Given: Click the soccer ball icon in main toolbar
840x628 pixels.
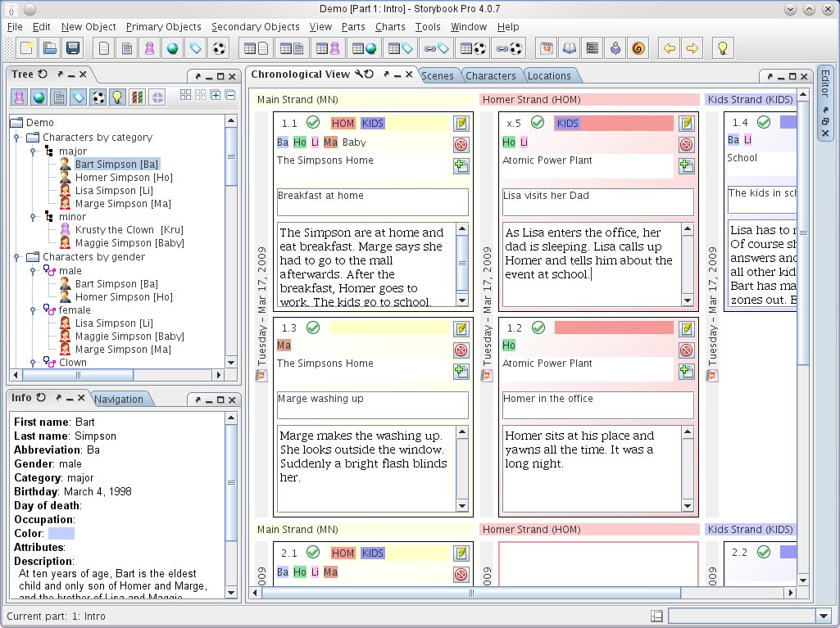Looking at the screenshot, I should click(x=219, y=48).
